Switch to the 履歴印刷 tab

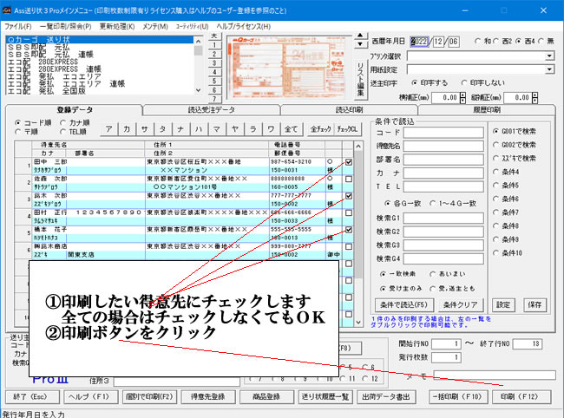pos(486,110)
